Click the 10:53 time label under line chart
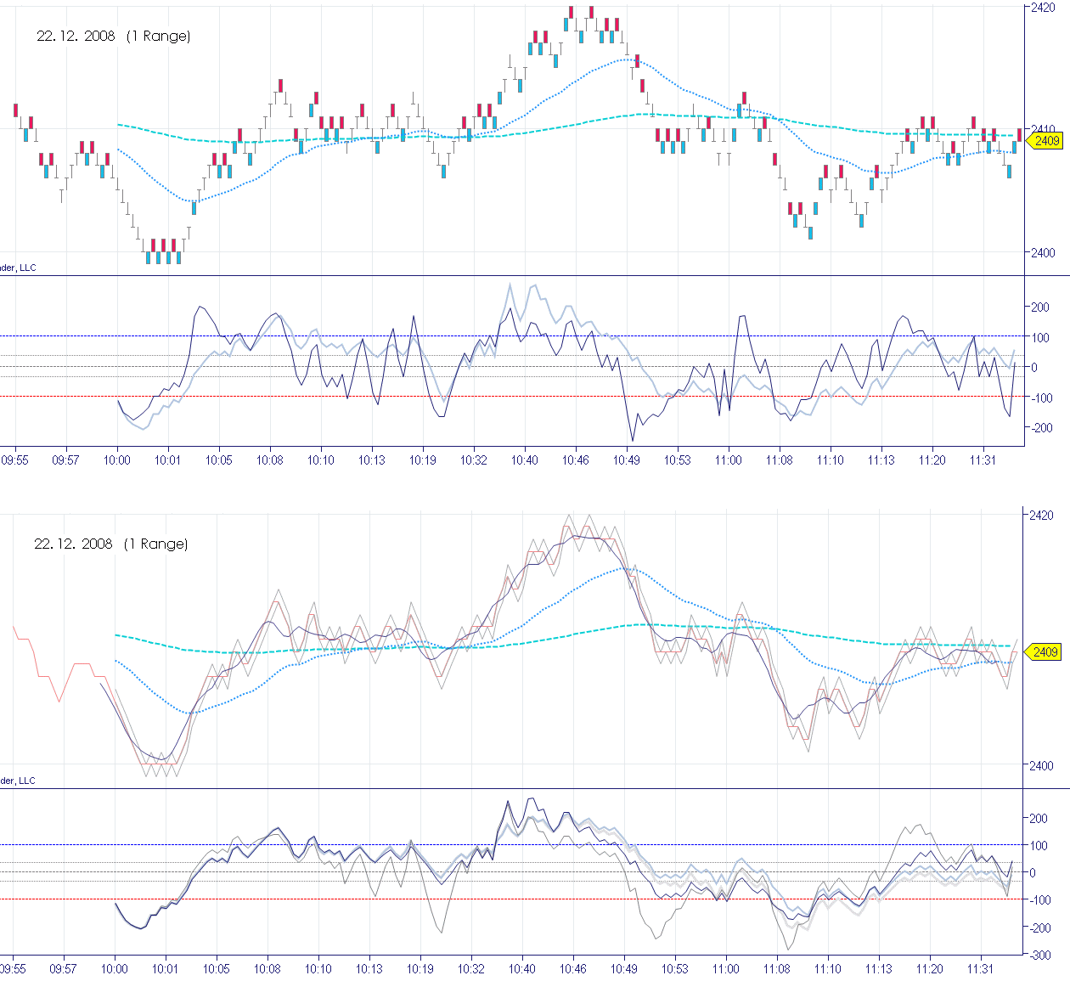Viewport: 1070px width, 981px height. [674, 969]
